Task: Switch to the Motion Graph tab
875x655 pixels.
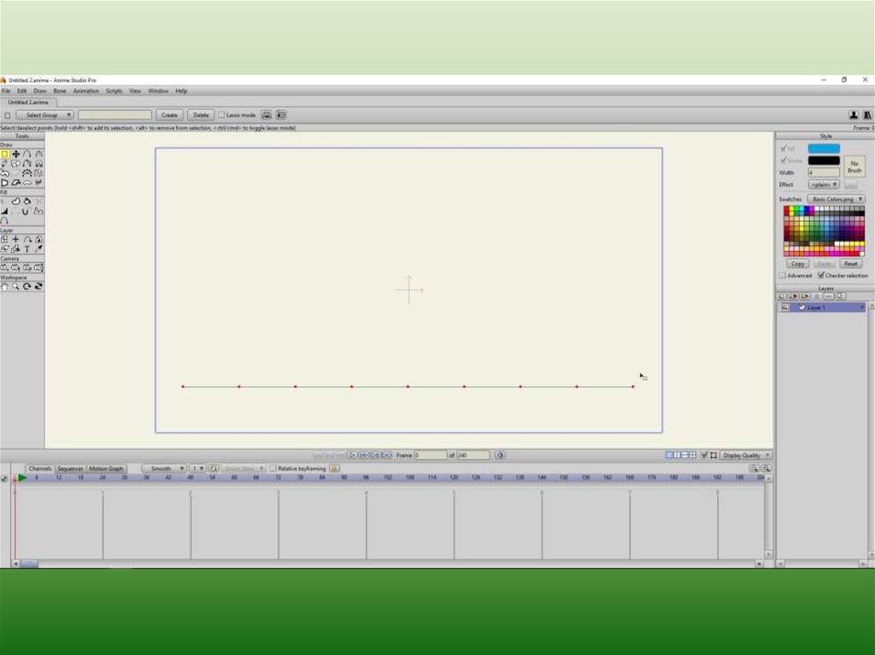Action: [106, 469]
